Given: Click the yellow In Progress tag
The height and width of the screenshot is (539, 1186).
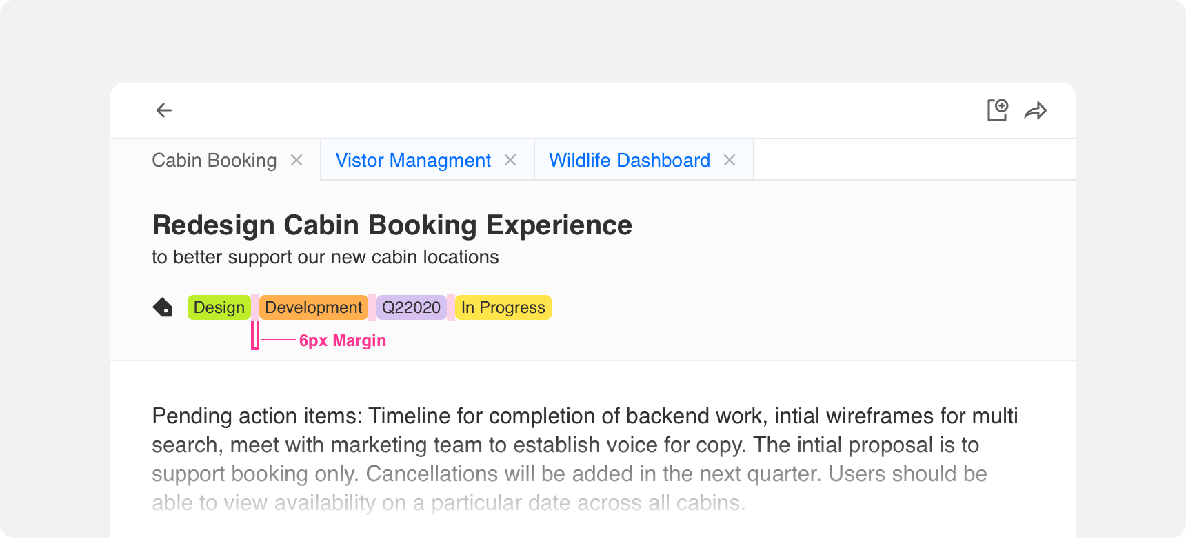Looking at the screenshot, I should (x=503, y=307).
